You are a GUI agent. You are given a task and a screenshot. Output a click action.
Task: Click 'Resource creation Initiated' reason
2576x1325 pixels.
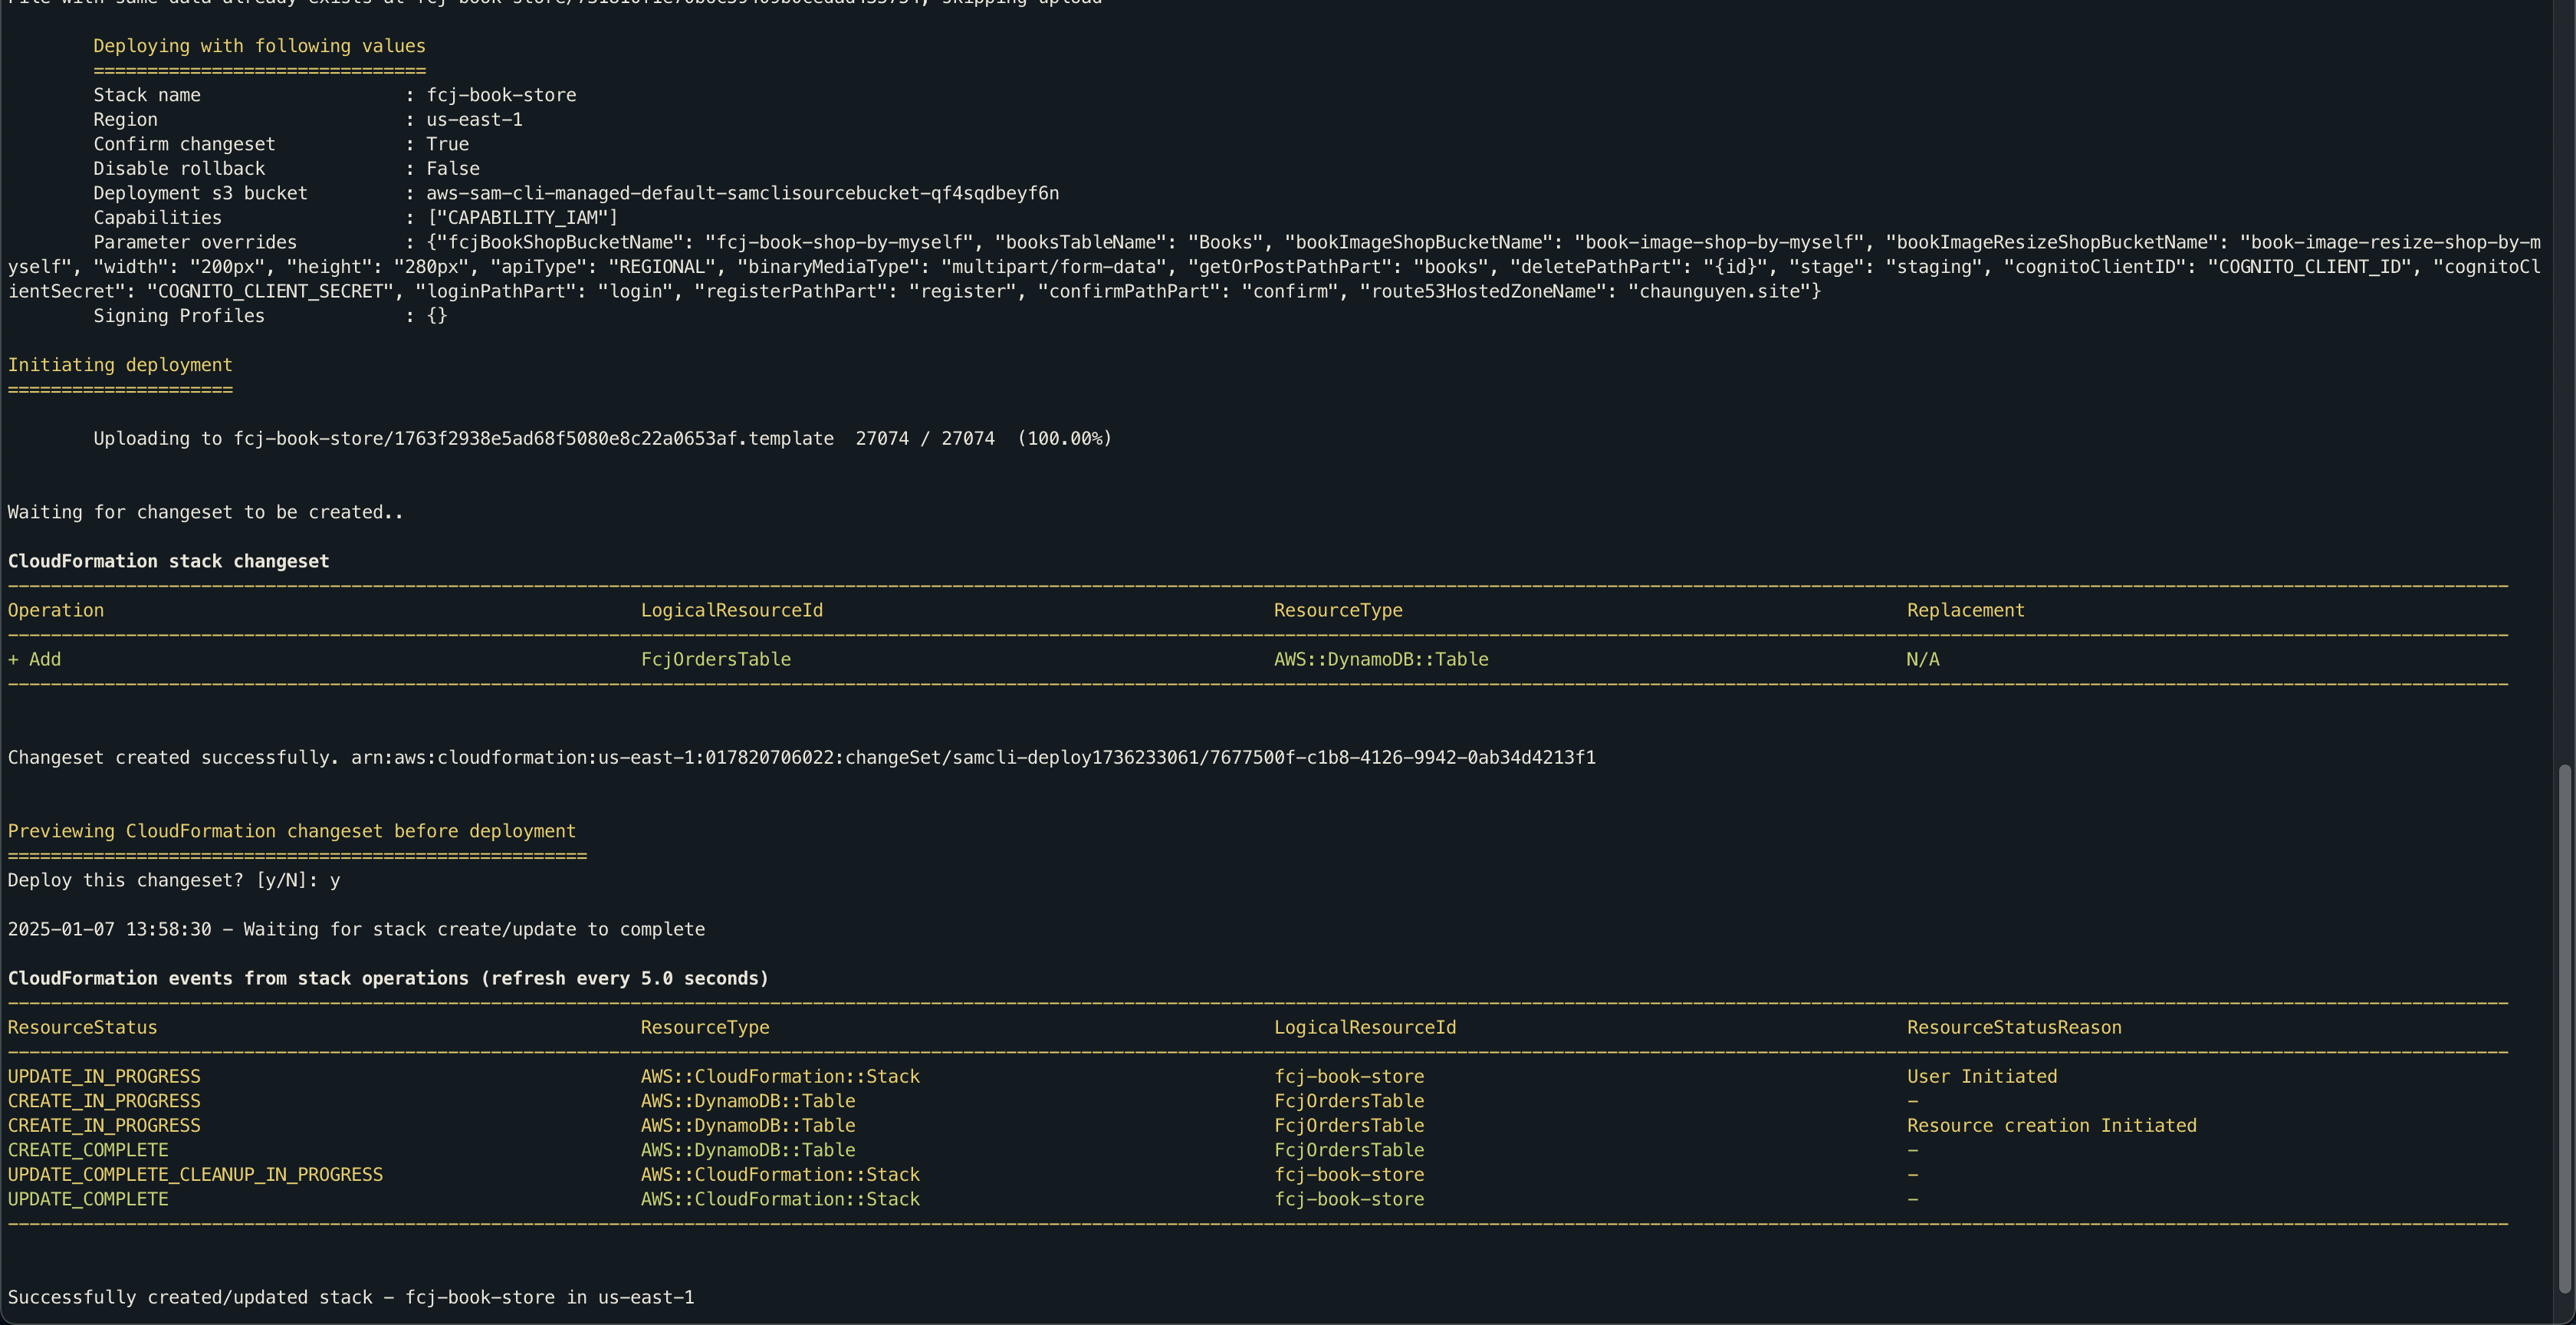(2052, 1125)
